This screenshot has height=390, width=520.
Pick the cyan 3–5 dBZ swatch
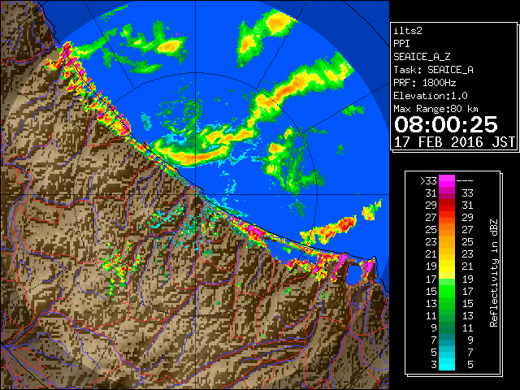(x=447, y=364)
